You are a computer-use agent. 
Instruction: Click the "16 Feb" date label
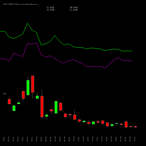93,139
